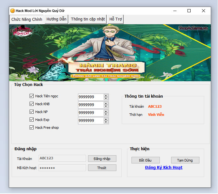Increase the Hack Exp value with up arrow
The width and height of the screenshot is (218, 194).
click(x=106, y=119)
